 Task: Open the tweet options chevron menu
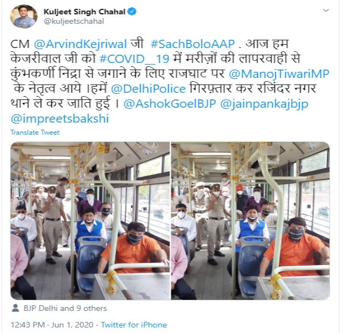pos(326,10)
